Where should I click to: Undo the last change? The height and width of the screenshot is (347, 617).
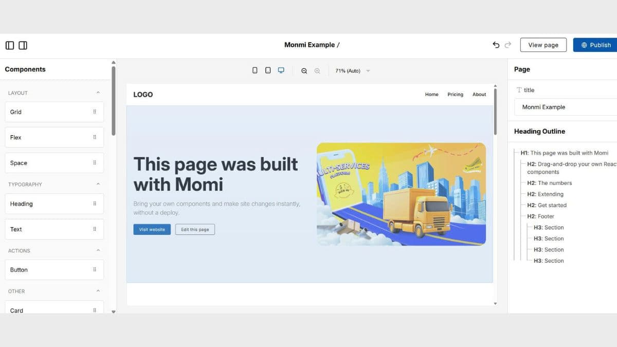[x=496, y=45]
